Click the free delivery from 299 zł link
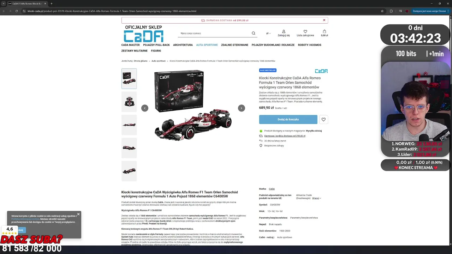This screenshot has width=452, height=254. (285, 136)
